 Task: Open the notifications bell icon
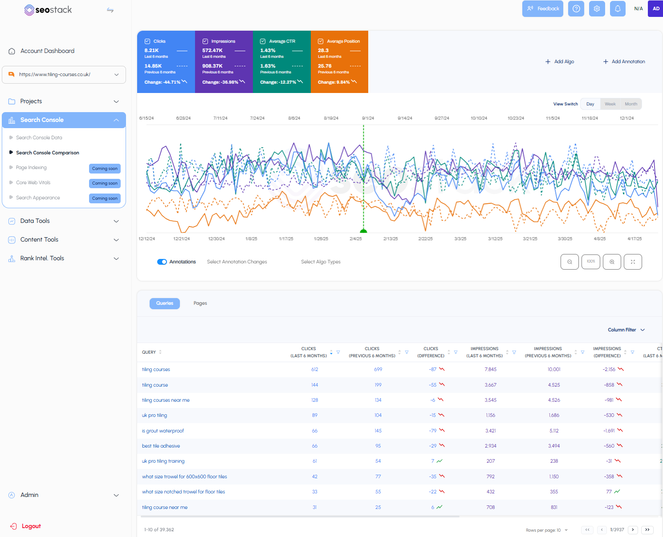coord(618,8)
